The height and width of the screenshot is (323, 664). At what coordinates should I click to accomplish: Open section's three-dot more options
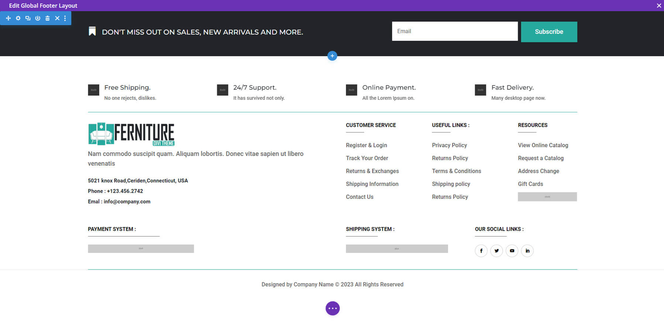click(x=65, y=18)
